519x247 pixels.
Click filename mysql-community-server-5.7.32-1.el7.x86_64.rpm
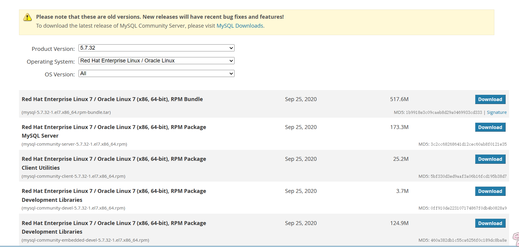coord(74,144)
